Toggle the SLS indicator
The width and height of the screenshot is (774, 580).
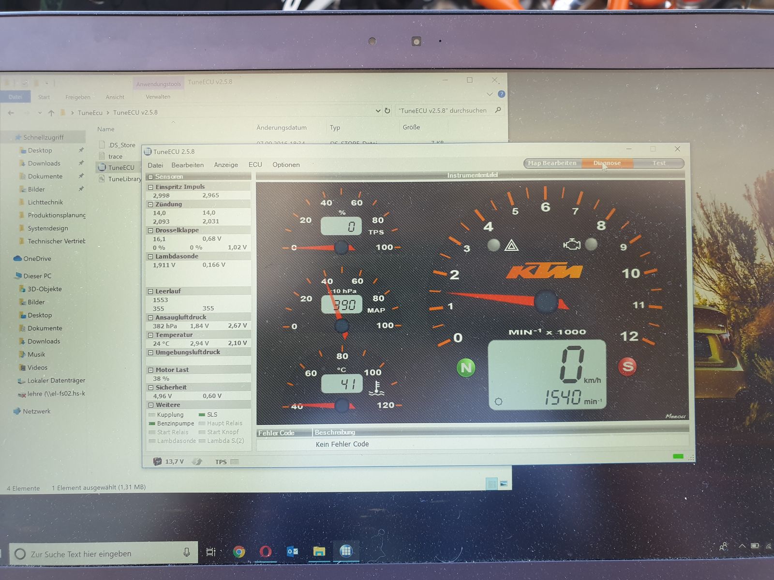pyautogui.click(x=202, y=415)
